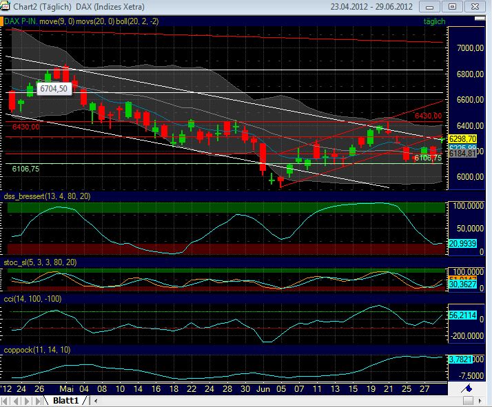Click the -7,5000 Coppock axis label

[471, 375]
